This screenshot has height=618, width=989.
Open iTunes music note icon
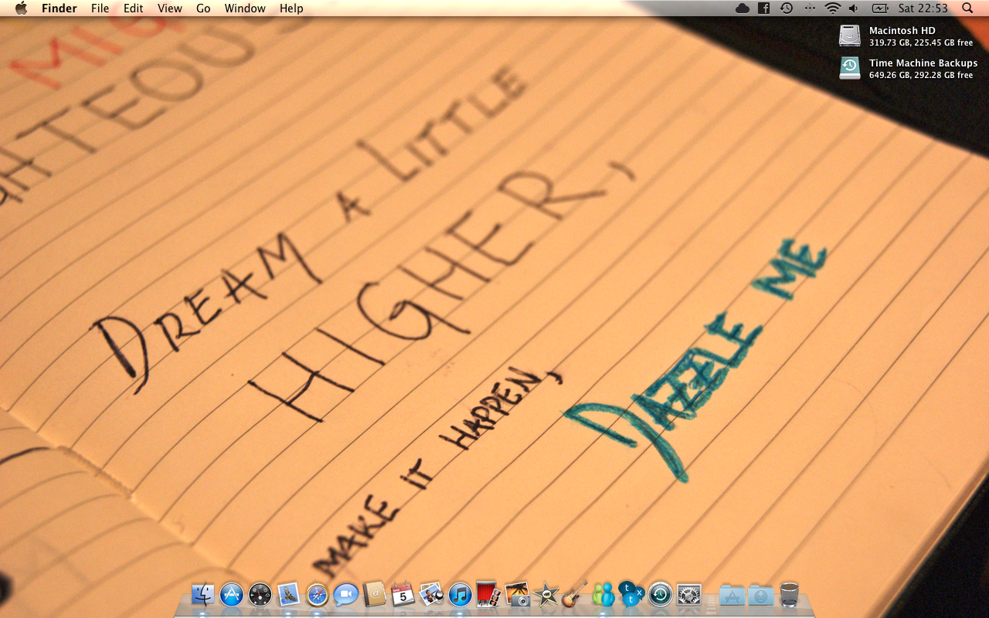[x=460, y=594]
